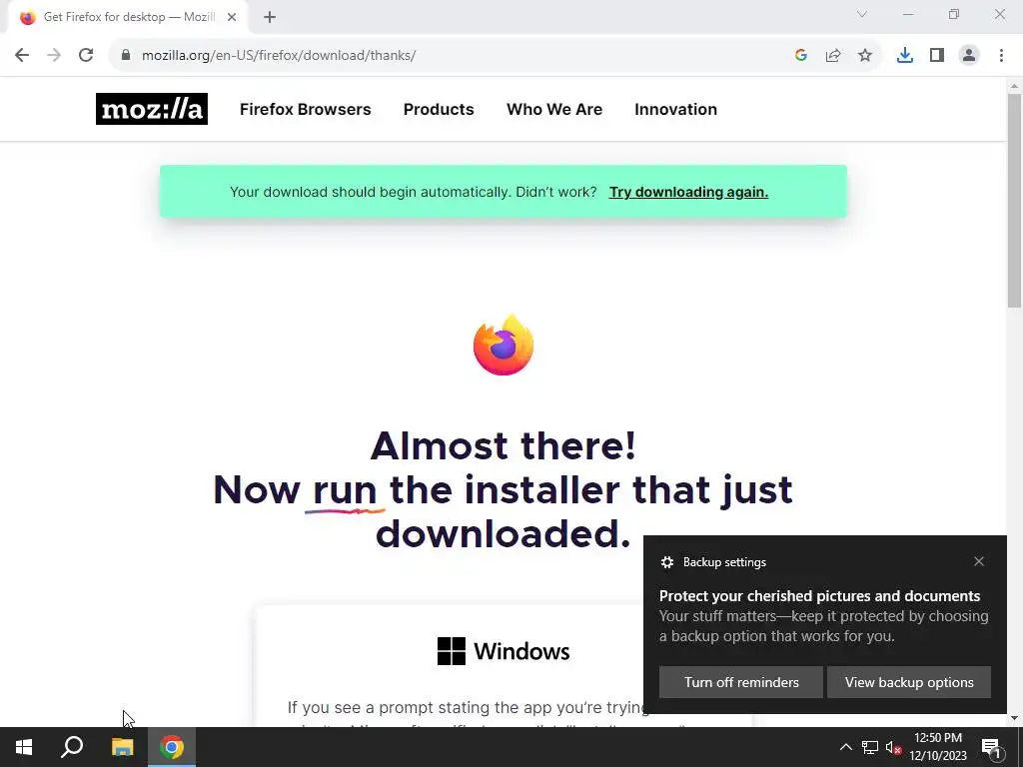
Task: Open a new tab with the plus button
Action: click(x=270, y=17)
